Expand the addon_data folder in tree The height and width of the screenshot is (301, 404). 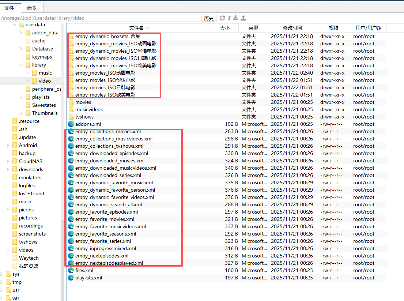(21, 33)
